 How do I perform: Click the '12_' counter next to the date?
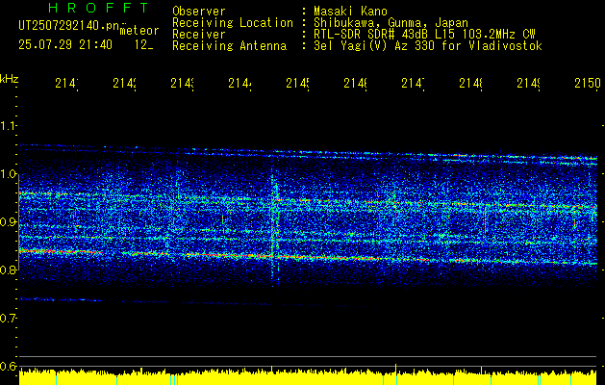(x=143, y=45)
